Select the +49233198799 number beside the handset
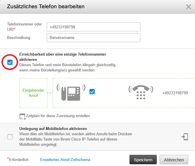The height and width of the screenshot is (166, 195). (175, 93)
